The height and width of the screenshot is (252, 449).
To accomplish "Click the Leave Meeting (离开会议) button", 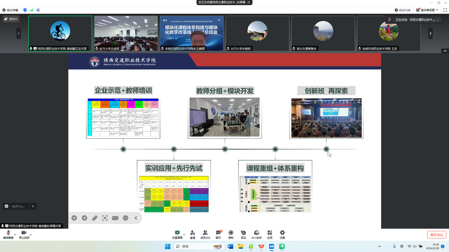I will [436, 235].
